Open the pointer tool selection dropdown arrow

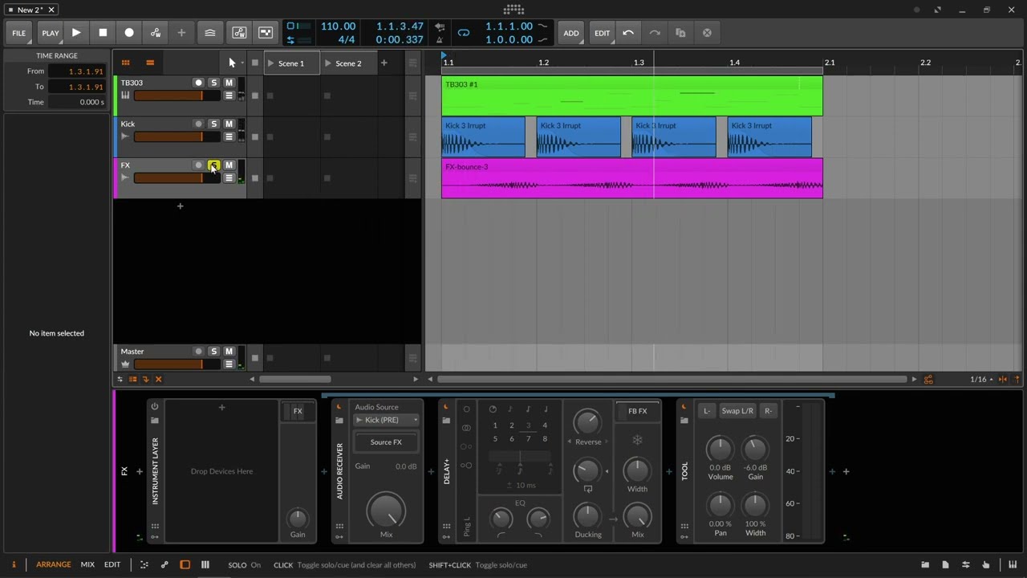242,63
